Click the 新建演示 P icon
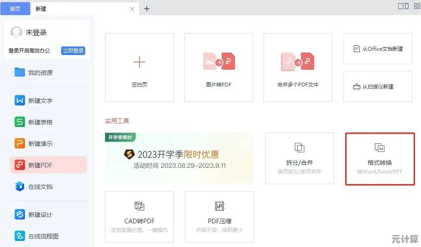The image size is (421, 247). 20,143
